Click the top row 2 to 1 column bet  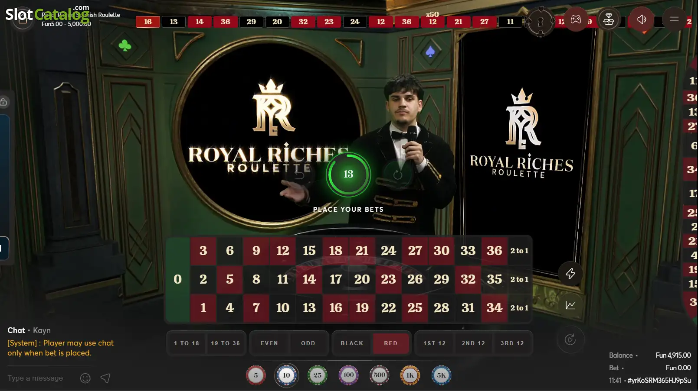519,251
